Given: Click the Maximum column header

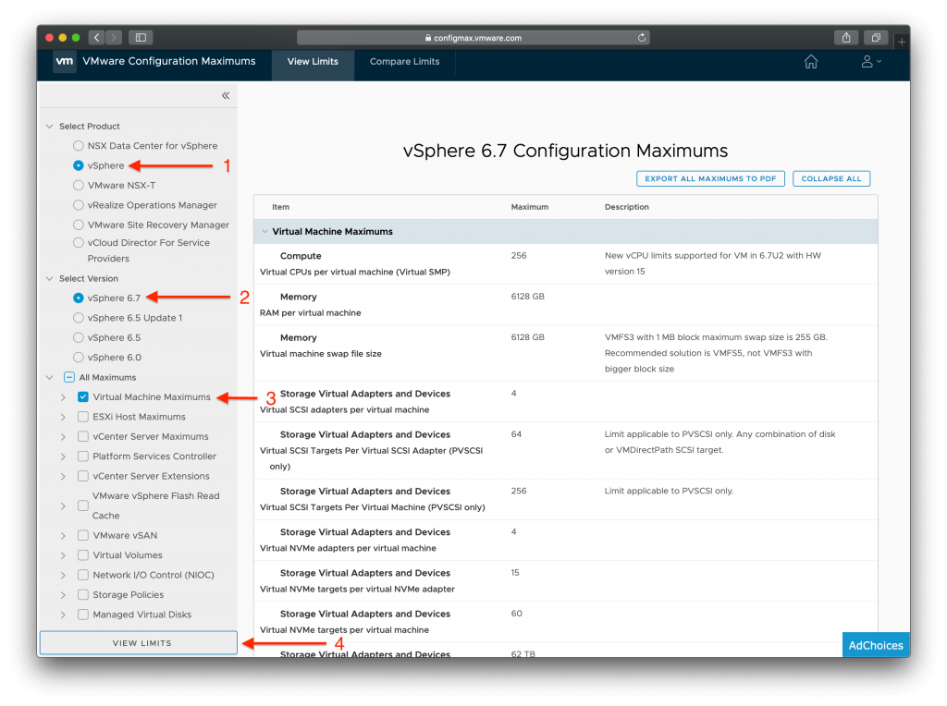Looking at the screenshot, I should 530,207.
